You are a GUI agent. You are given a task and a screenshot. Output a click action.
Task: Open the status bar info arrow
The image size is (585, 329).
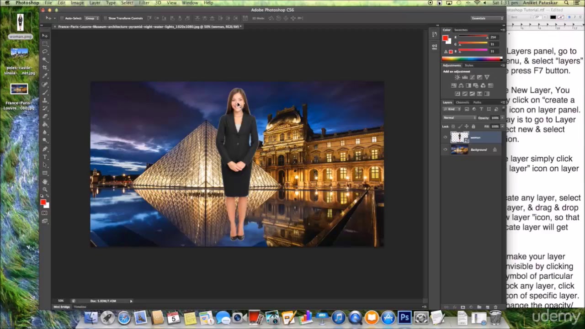tap(131, 301)
